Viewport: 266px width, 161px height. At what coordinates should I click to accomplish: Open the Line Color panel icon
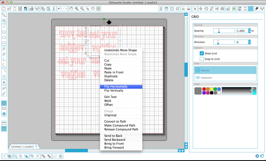click(x=183, y=8)
